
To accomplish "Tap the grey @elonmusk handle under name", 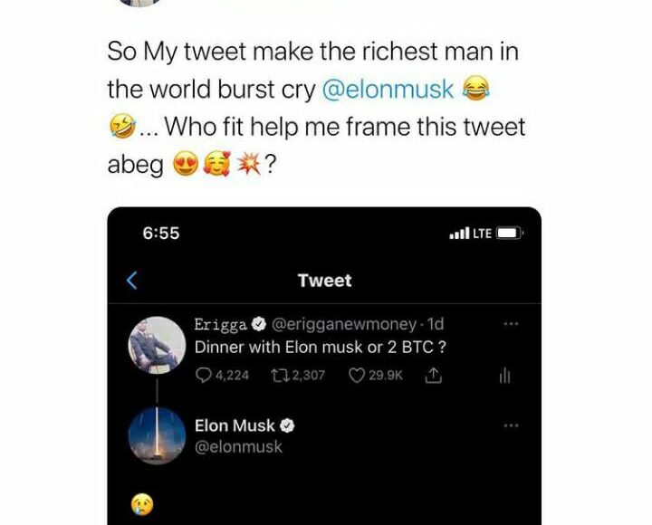I will [x=238, y=447].
